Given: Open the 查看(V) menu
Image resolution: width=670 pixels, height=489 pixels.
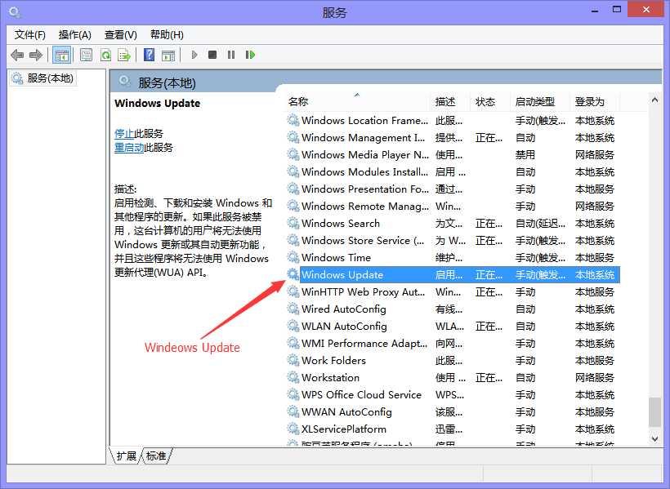Looking at the screenshot, I should pos(120,35).
